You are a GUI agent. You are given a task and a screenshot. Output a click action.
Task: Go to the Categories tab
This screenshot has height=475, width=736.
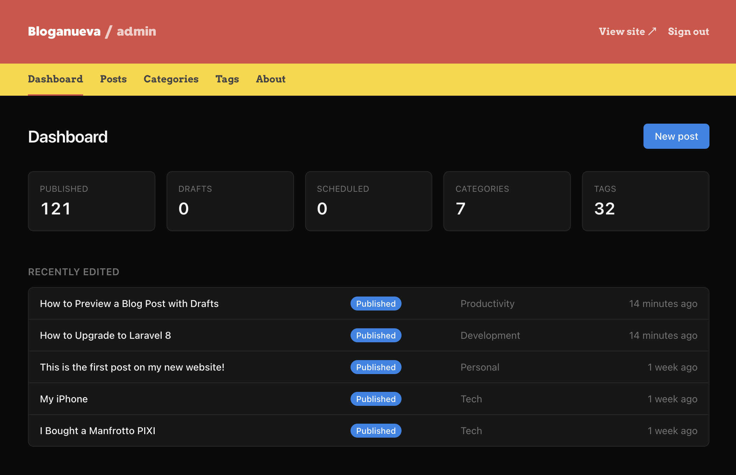pyautogui.click(x=171, y=79)
